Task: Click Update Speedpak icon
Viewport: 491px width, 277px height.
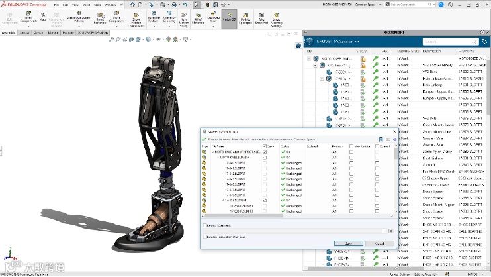Action: pos(246,15)
